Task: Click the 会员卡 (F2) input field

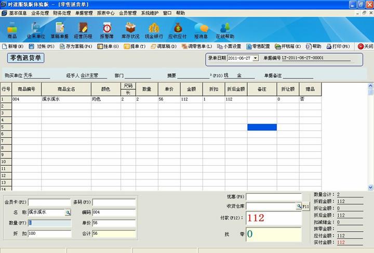Action: 49,202
